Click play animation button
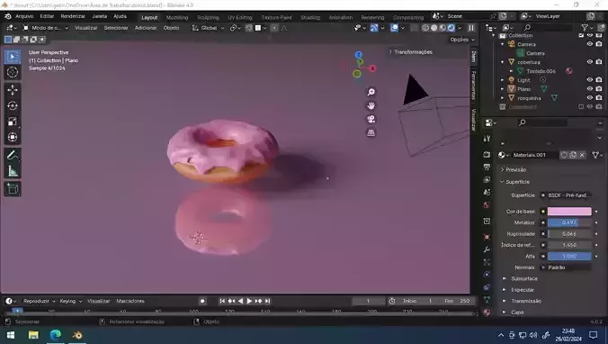 coord(249,301)
